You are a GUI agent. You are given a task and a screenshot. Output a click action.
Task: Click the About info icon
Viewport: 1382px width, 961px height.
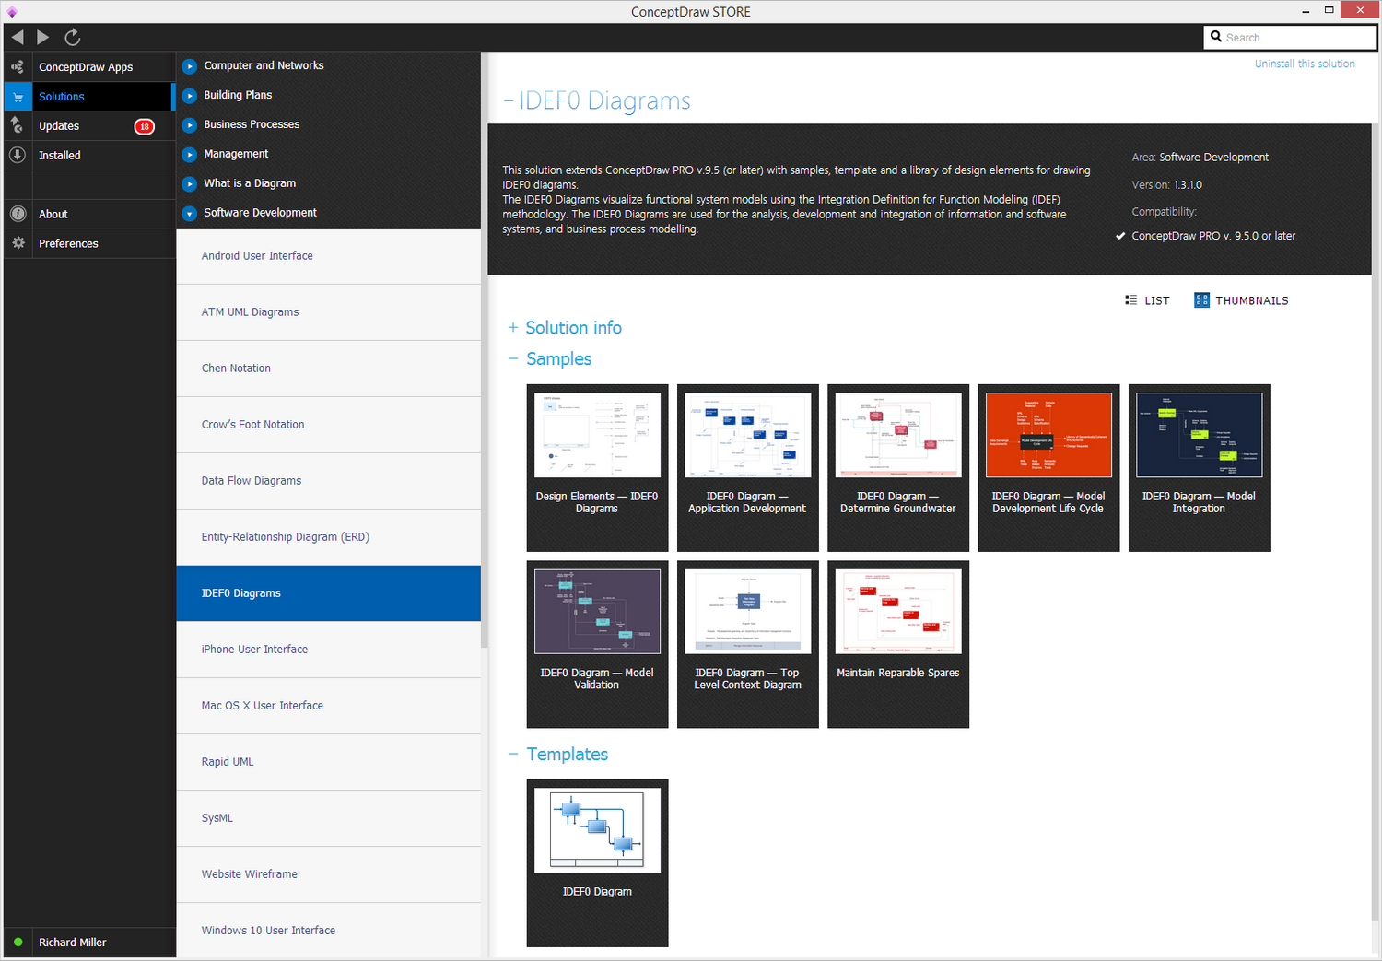coord(18,214)
